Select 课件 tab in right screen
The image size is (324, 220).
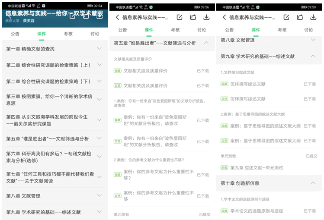[x=256, y=30]
